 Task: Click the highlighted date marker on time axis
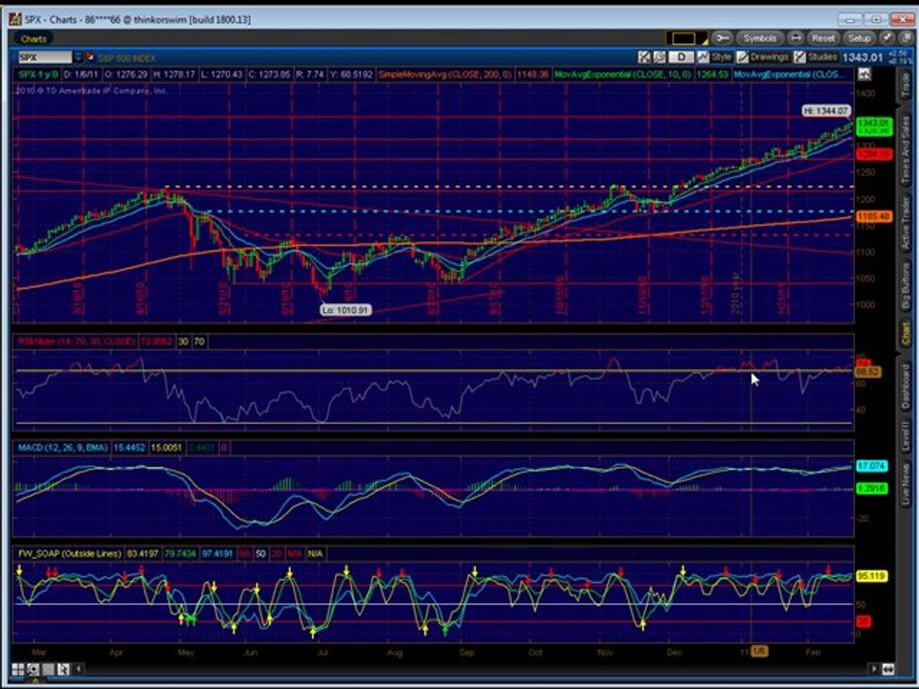click(759, 652)
